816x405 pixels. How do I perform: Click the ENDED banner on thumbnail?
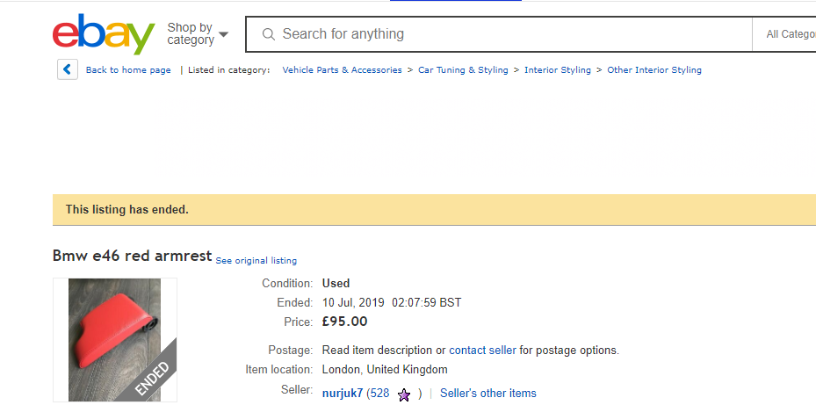[153, 378]
